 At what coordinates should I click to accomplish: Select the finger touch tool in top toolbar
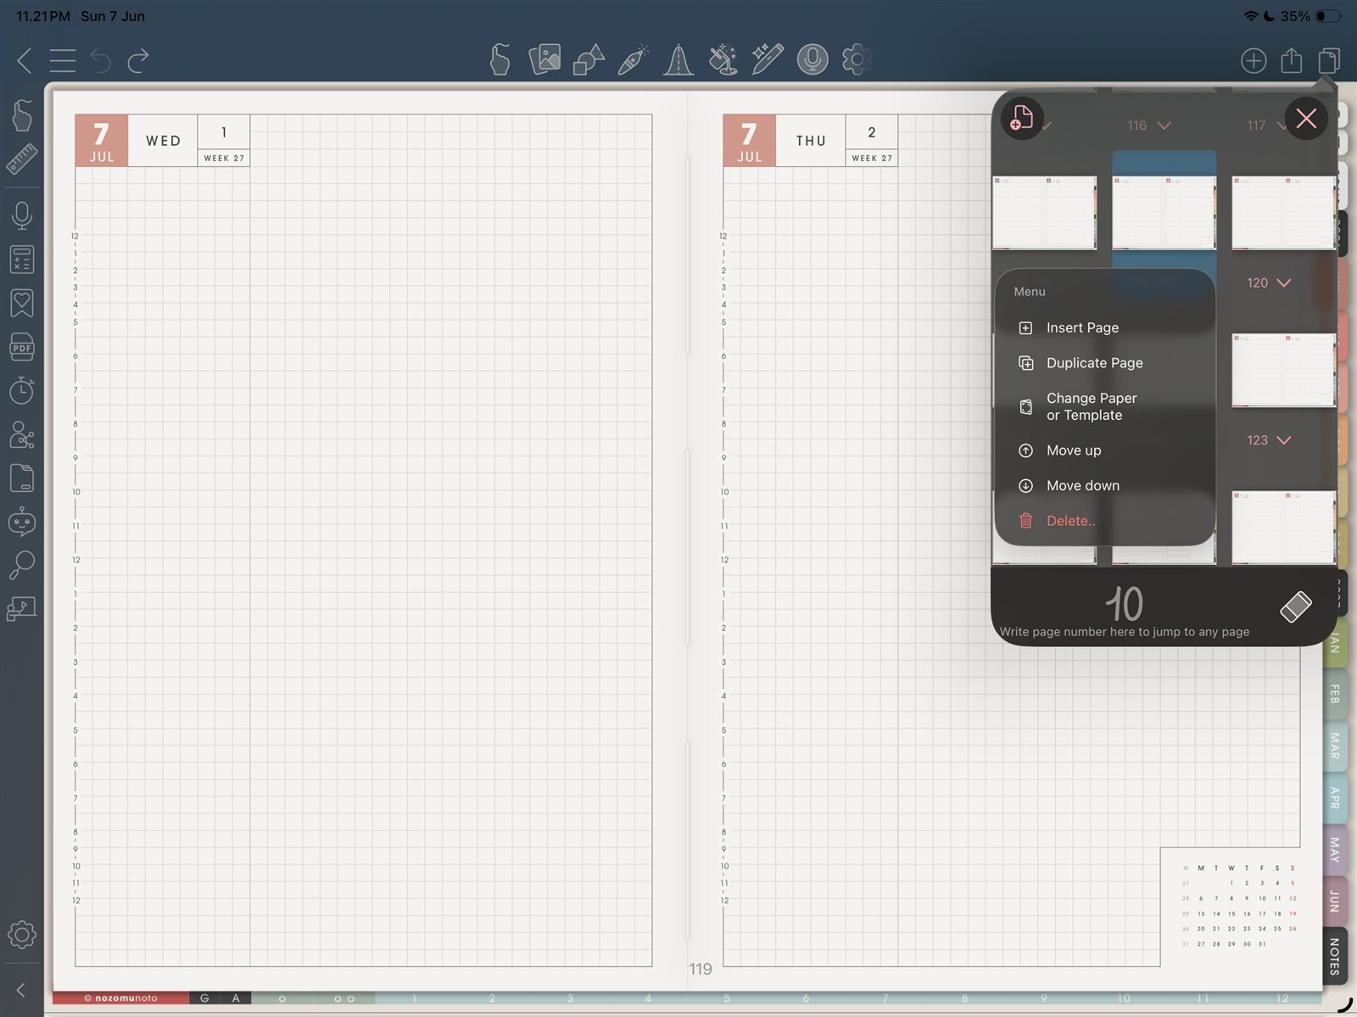coord(500,59)
